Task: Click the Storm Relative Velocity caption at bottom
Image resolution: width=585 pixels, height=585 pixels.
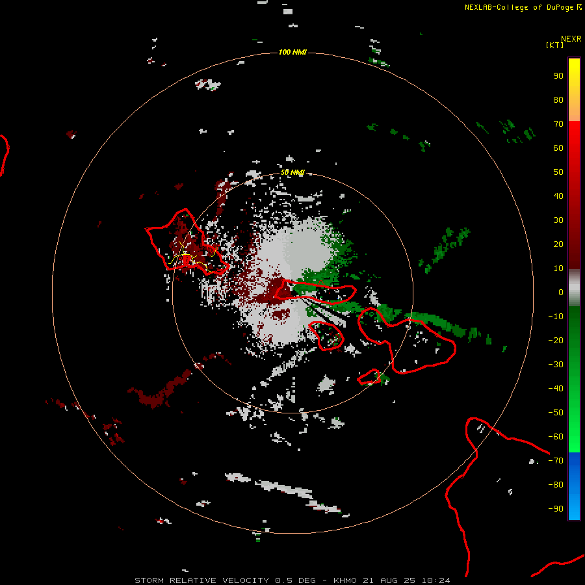Action: (292, 580)
